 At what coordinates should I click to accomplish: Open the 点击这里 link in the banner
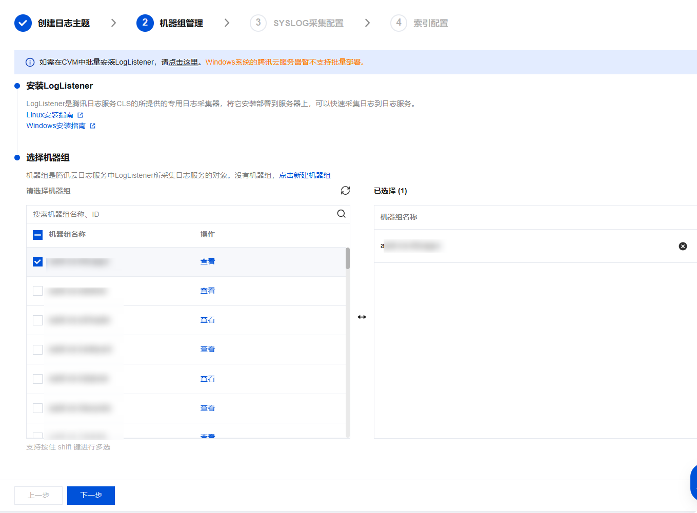[x=183, y=63]
